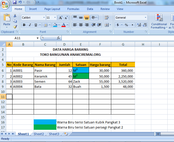Toggle Center horizontal alignment
This screenshot has width=174, height=142.
(81, 25)
